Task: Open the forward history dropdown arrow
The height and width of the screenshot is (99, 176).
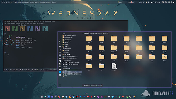Action: click(x=61, y=44)
